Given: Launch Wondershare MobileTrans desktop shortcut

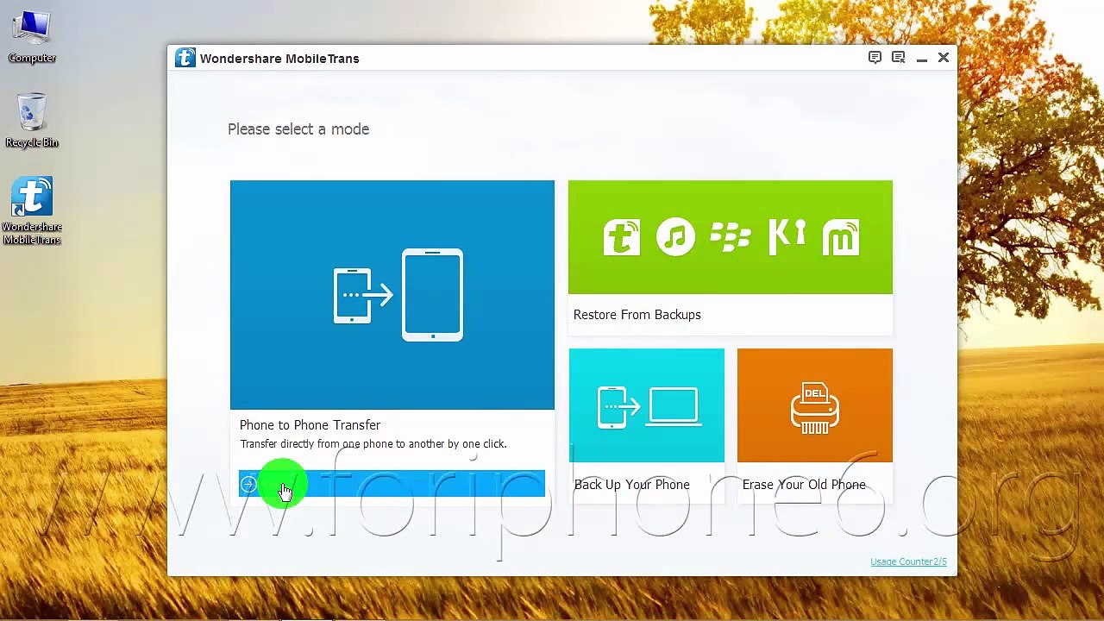Looking at the screenshot, I should click(32, 211).
